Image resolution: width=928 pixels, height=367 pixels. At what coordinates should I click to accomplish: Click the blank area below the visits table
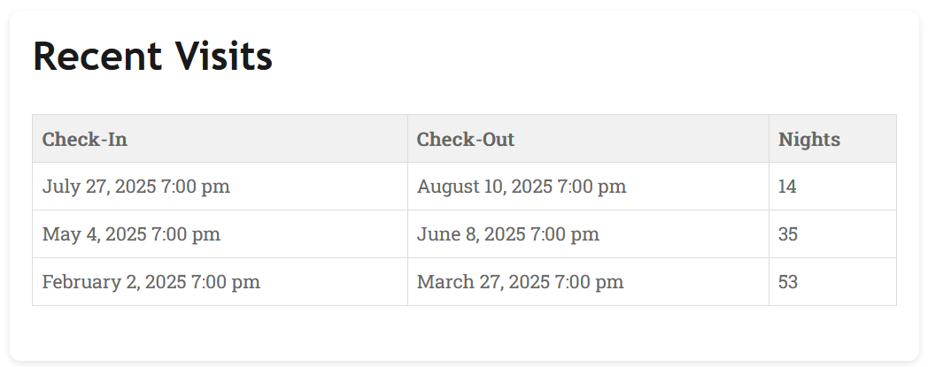(464, 332)
